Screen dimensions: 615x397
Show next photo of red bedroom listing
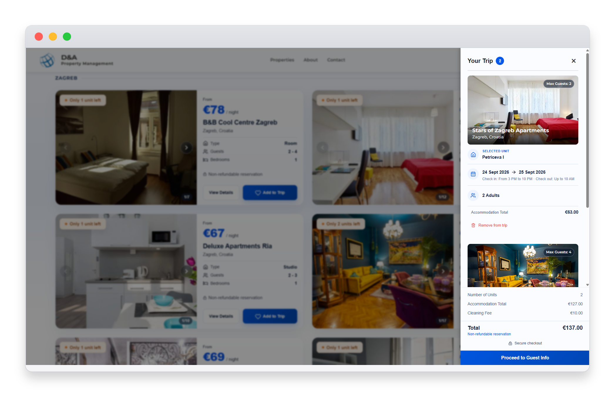[443, 148]
